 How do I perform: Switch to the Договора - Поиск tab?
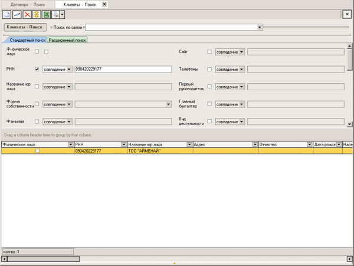[30, 4]
